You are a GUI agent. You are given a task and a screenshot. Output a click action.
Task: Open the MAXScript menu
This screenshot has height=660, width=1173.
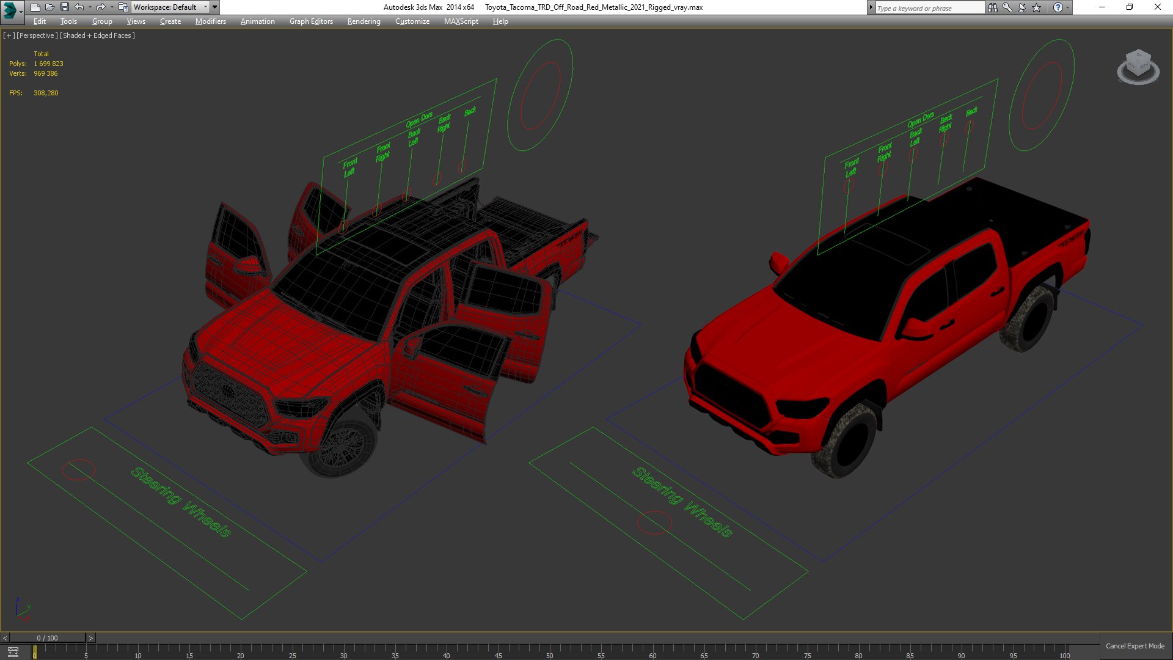point(461,21)
